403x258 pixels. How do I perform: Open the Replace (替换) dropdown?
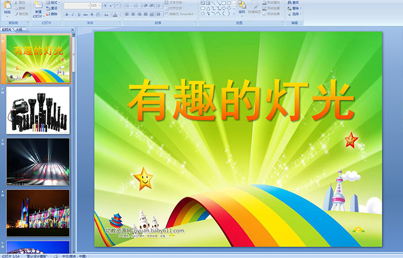pos(295,8)
